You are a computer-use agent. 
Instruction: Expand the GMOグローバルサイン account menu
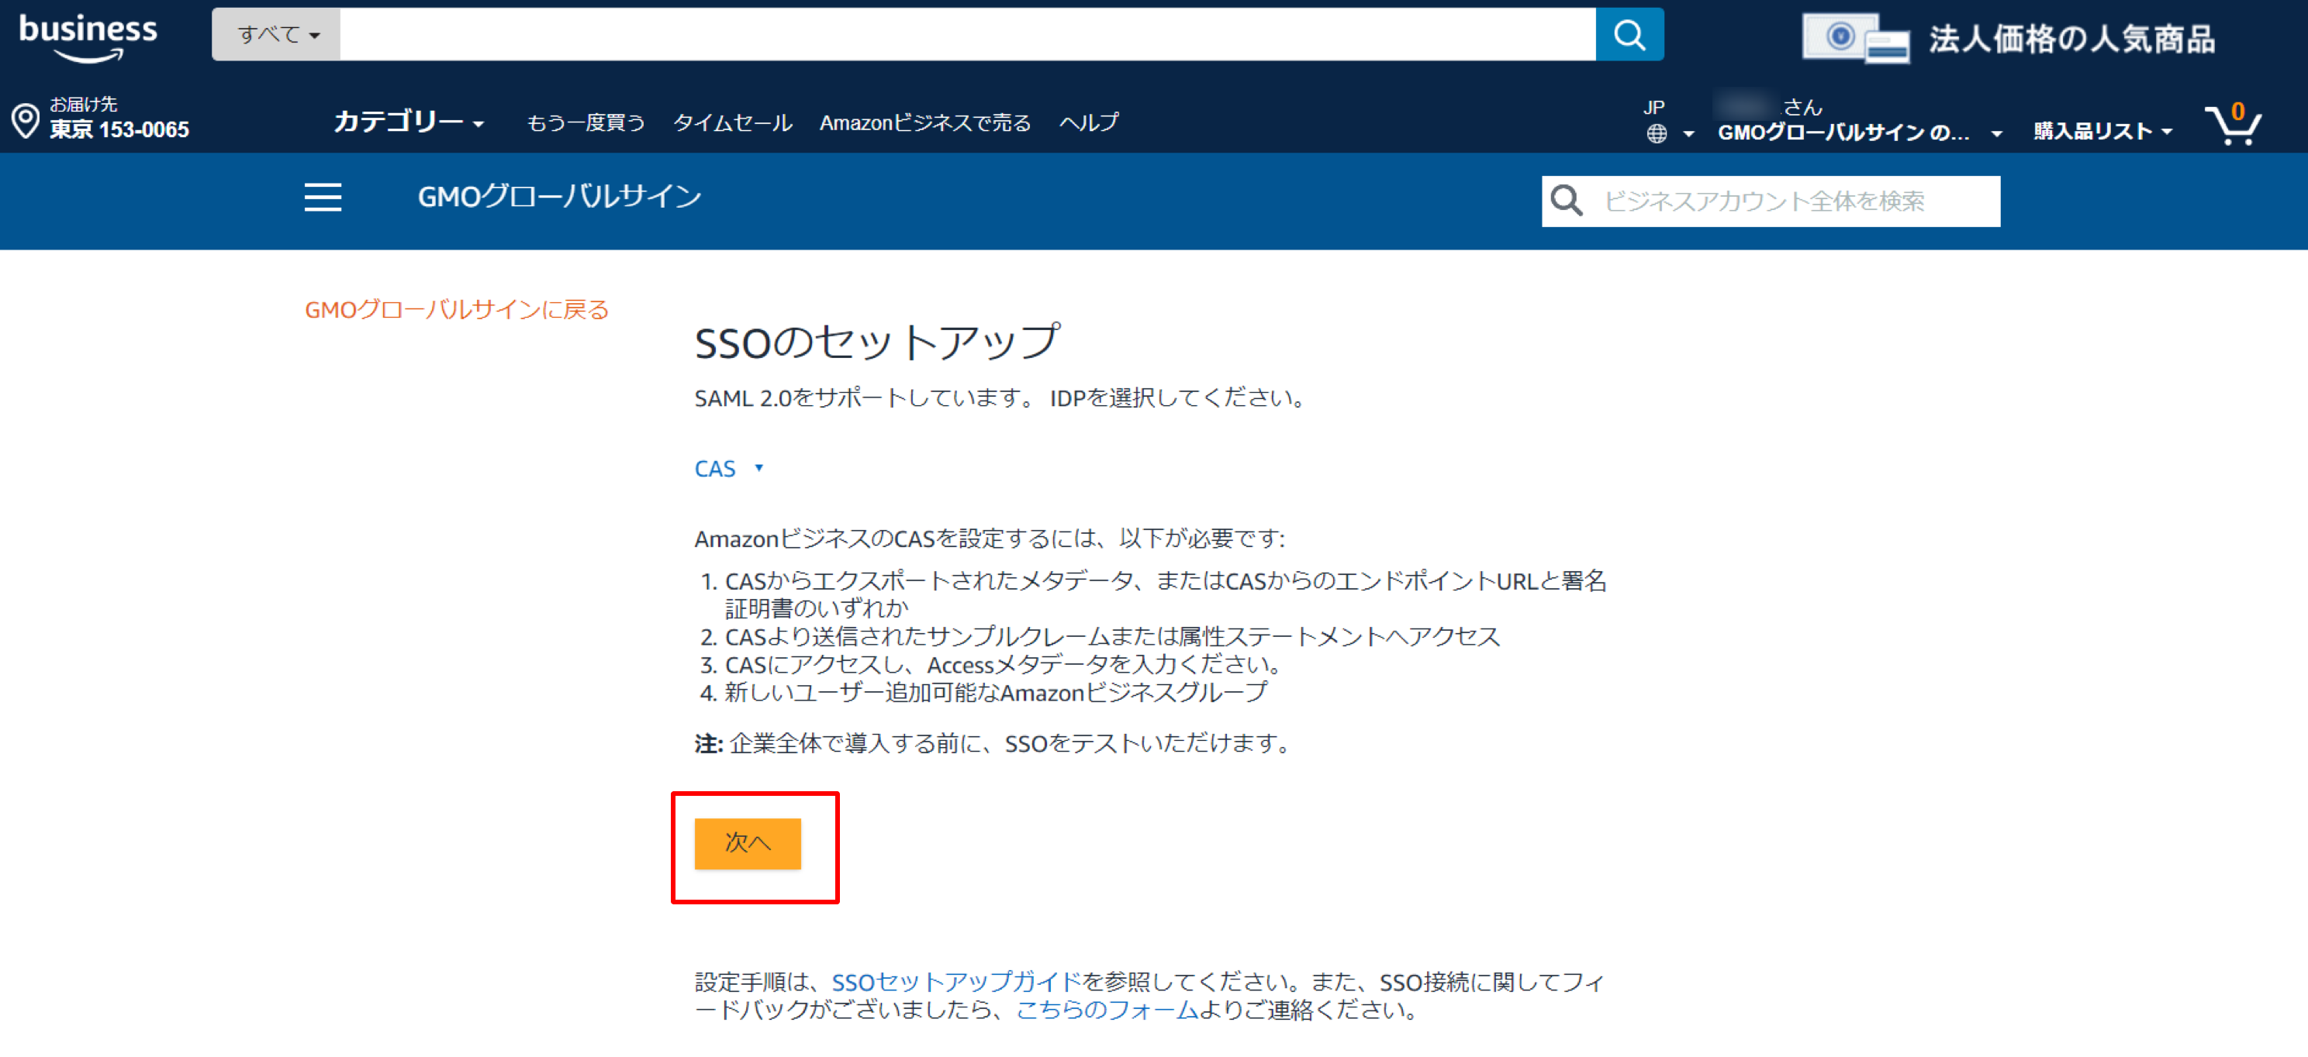click(1859, 132)
